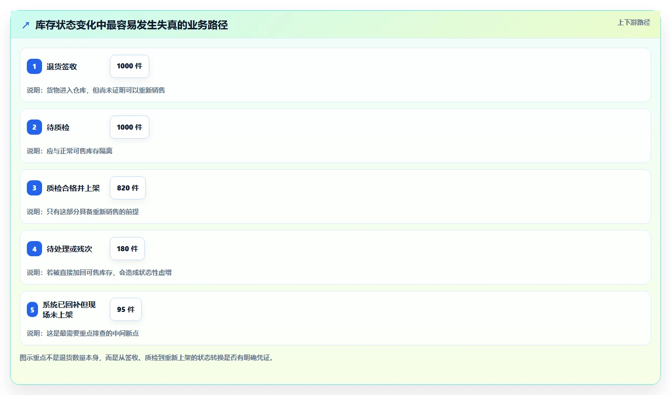This screenshot has height=395, width=671.
Task: Select step number 4 badge
Action: point(34,249)
